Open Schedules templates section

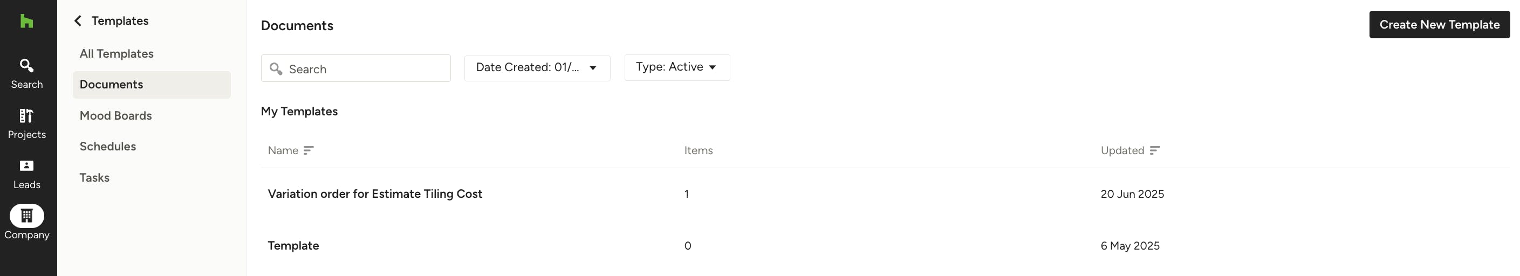coord(108,146)
